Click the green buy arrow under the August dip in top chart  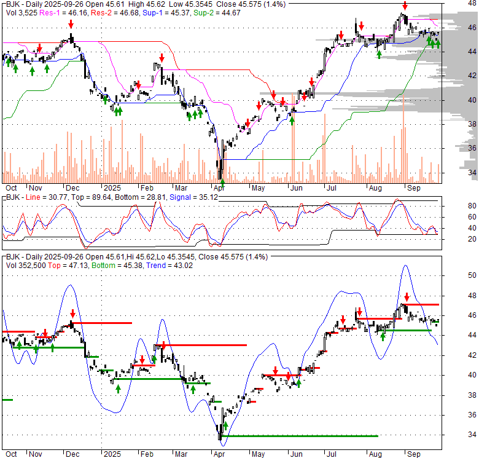[x=379, y=55]
